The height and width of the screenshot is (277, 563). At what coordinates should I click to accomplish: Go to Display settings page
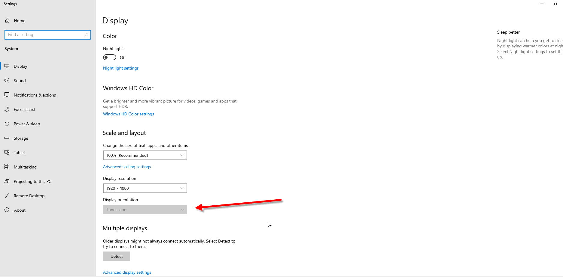(48, 66)
